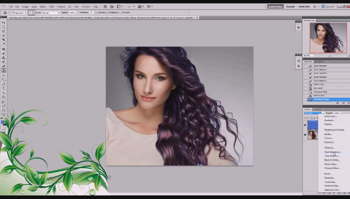350x199 pixels.
Task: Select the Crop tool
Action: [x=4, y=40]
